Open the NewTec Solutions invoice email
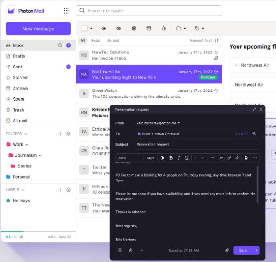 pyautogui.click(x=149, y=55)
